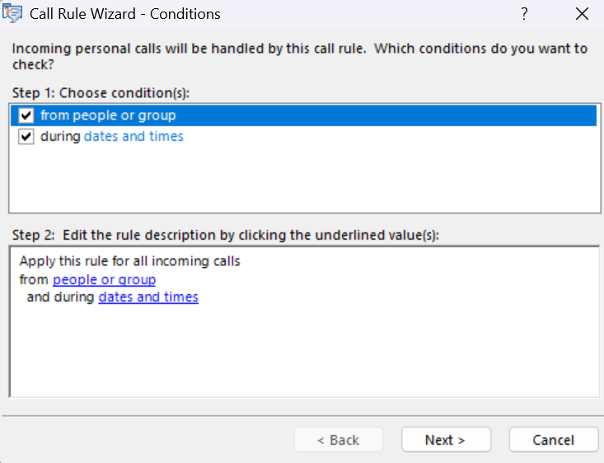The height and width of the screenshot is (463, 604).
Task: Open 'people or group' link in the rule description
Action: [x=104, y=280]
